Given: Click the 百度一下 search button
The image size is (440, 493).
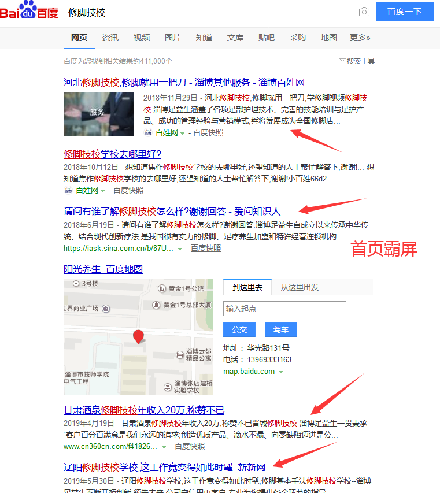Looking at the screenshot, I should pos(405,12).
